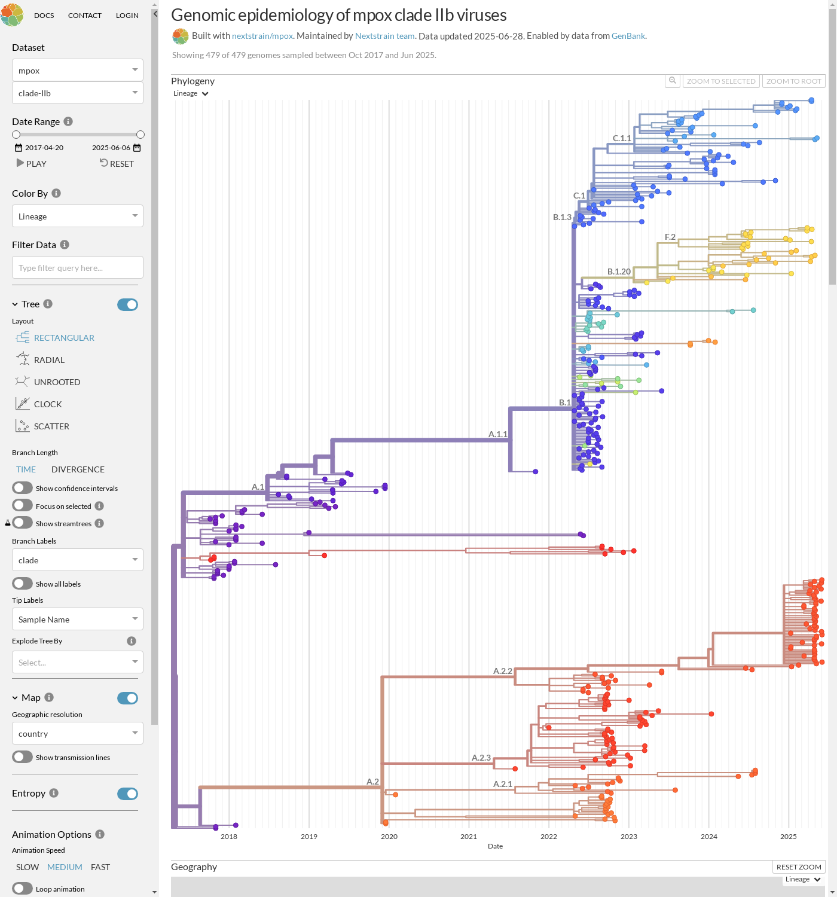Enable Show confidence intervals toggle
This screenshot has width=837, height=897.
pos(23,488)
